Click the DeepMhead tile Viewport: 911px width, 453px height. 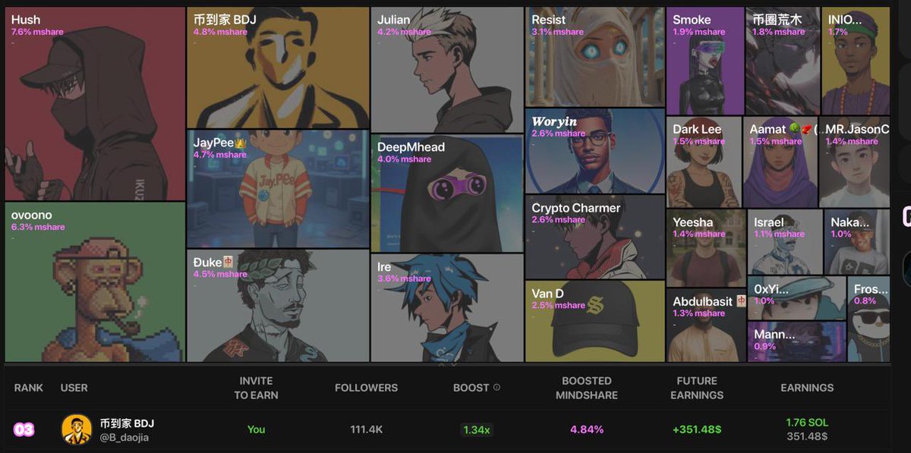point(447,193)
